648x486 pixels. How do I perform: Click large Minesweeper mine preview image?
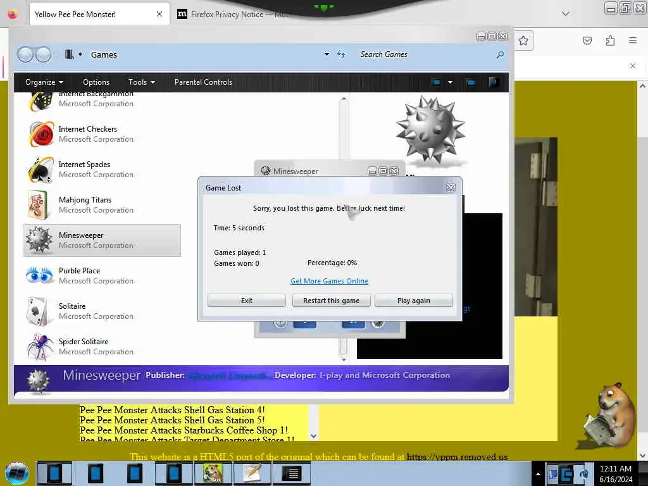(x=431, y=129)
